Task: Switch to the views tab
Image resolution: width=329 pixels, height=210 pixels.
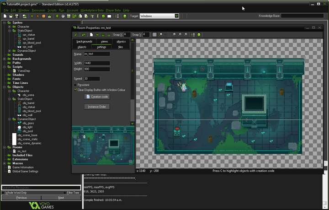Action: click(104, 41)
